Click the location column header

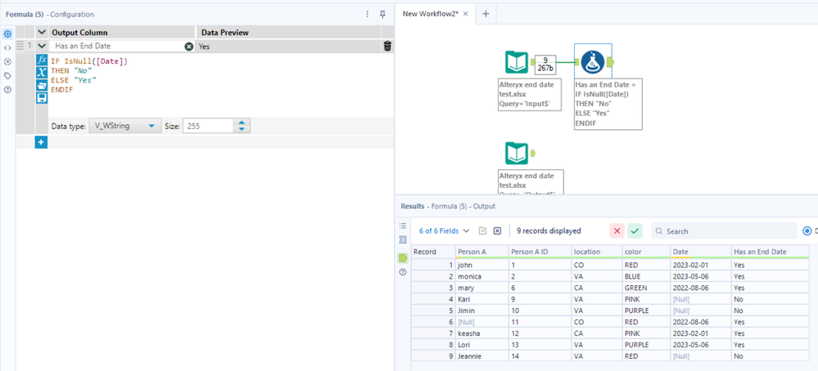coord(596,252)
